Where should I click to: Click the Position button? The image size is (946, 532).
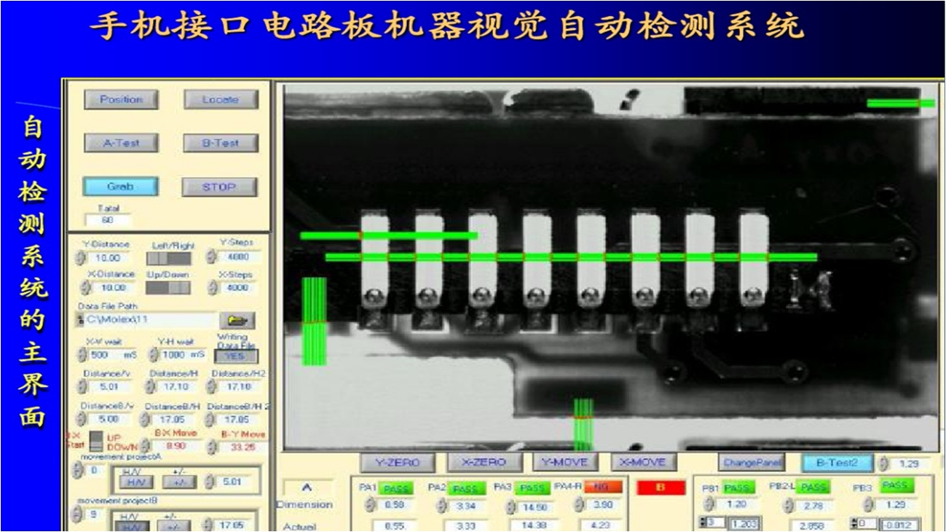click(x=121, y=99)
